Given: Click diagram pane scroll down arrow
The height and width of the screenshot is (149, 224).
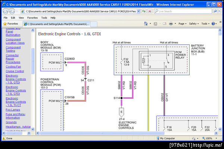Looking at the screenshot, I should pos(220,129).
